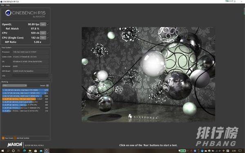Expand the ranking Details arrow
The width and height of the screenshot is (245, 153).
(x=47, y=86)
